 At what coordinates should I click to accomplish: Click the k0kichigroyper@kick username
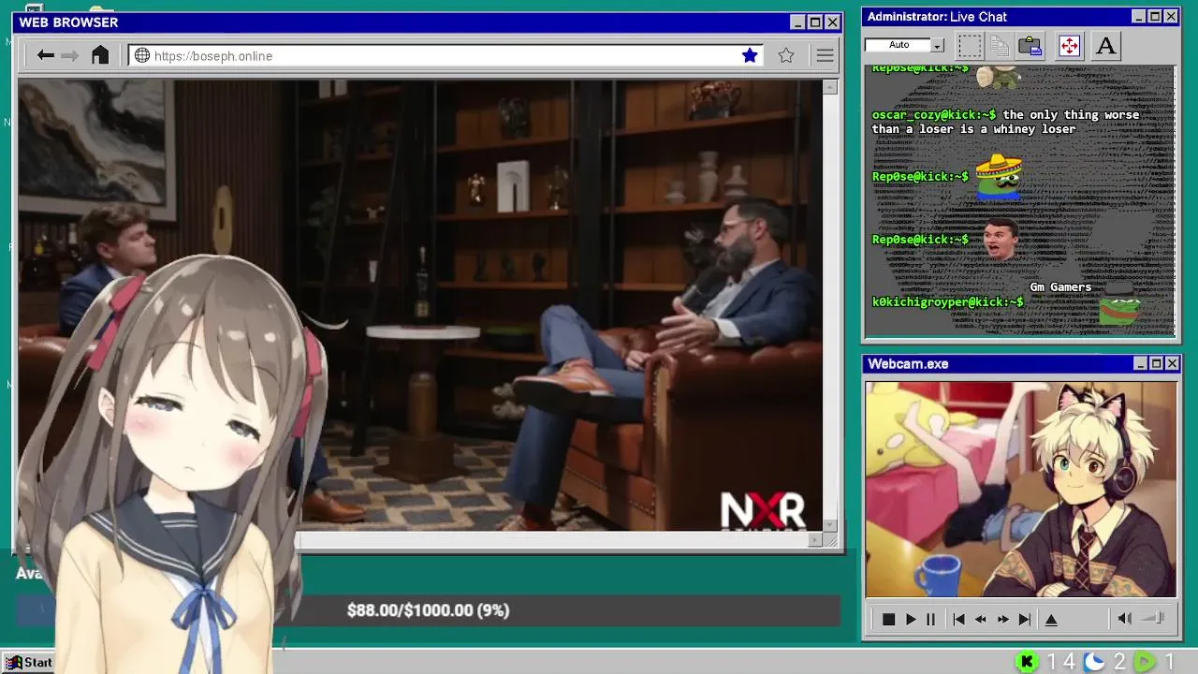[x=948, y=301]
